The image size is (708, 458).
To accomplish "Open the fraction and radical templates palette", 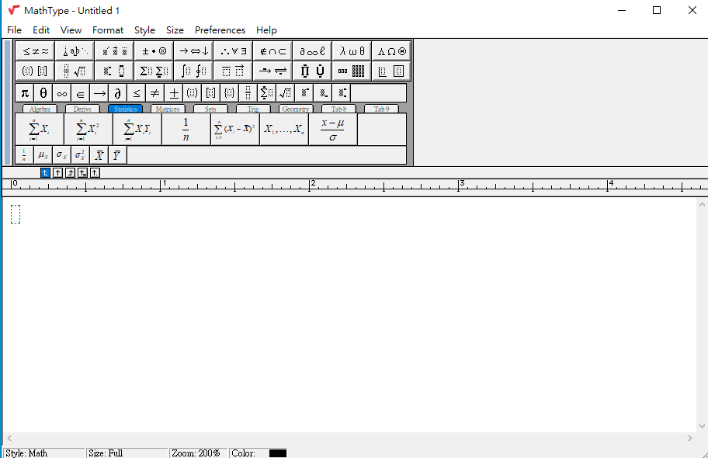I will pos(75,71).
